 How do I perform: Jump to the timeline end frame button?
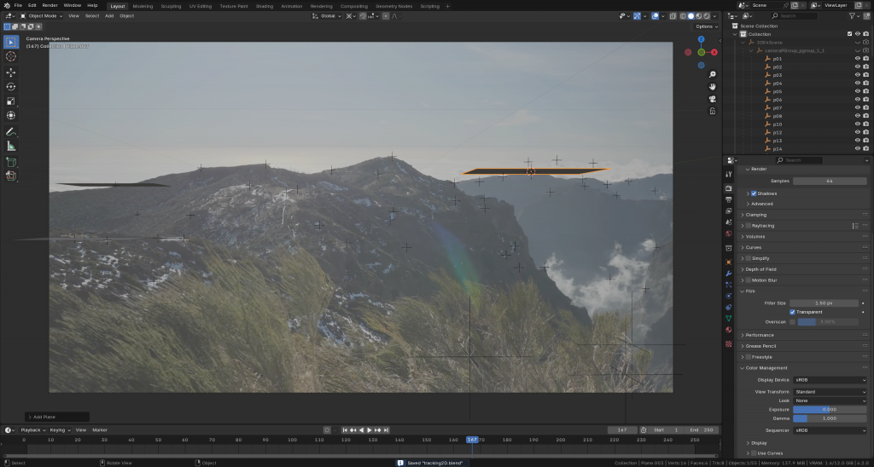pyautogui.click(x=386, y=430)
